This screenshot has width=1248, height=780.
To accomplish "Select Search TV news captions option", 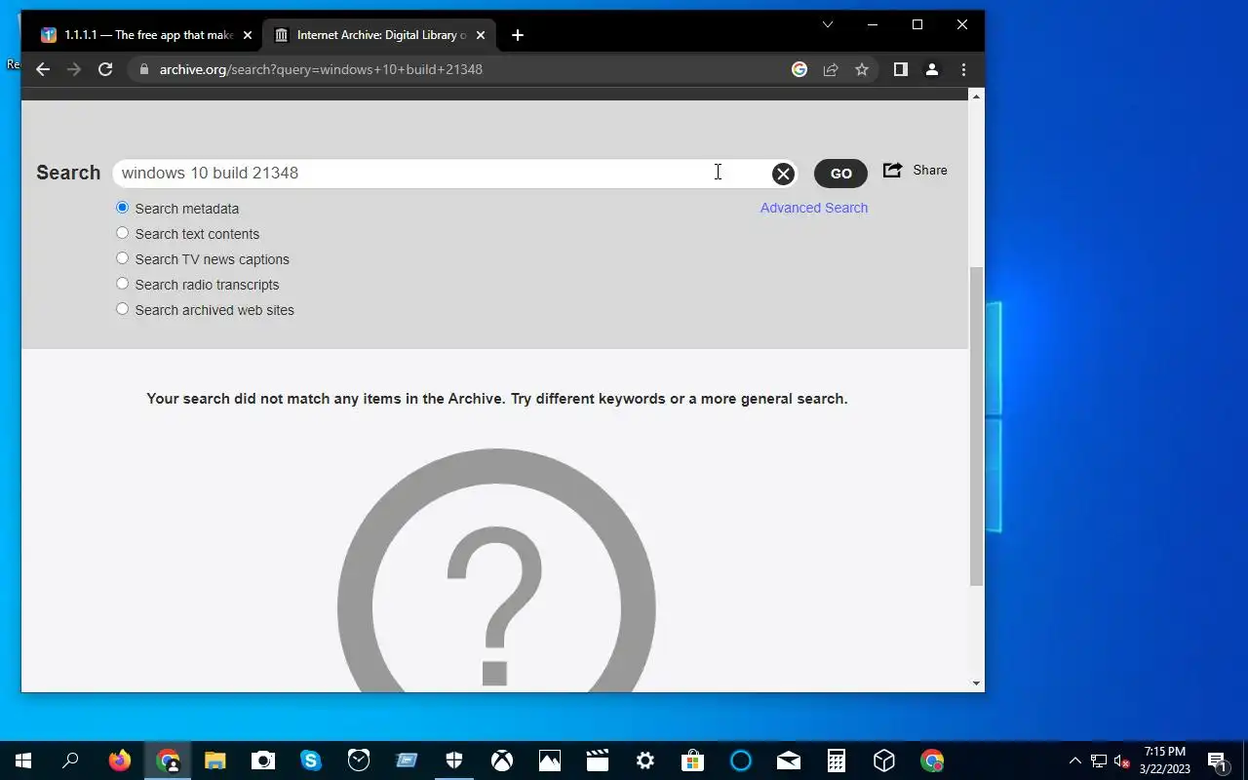I will point(122,258).
